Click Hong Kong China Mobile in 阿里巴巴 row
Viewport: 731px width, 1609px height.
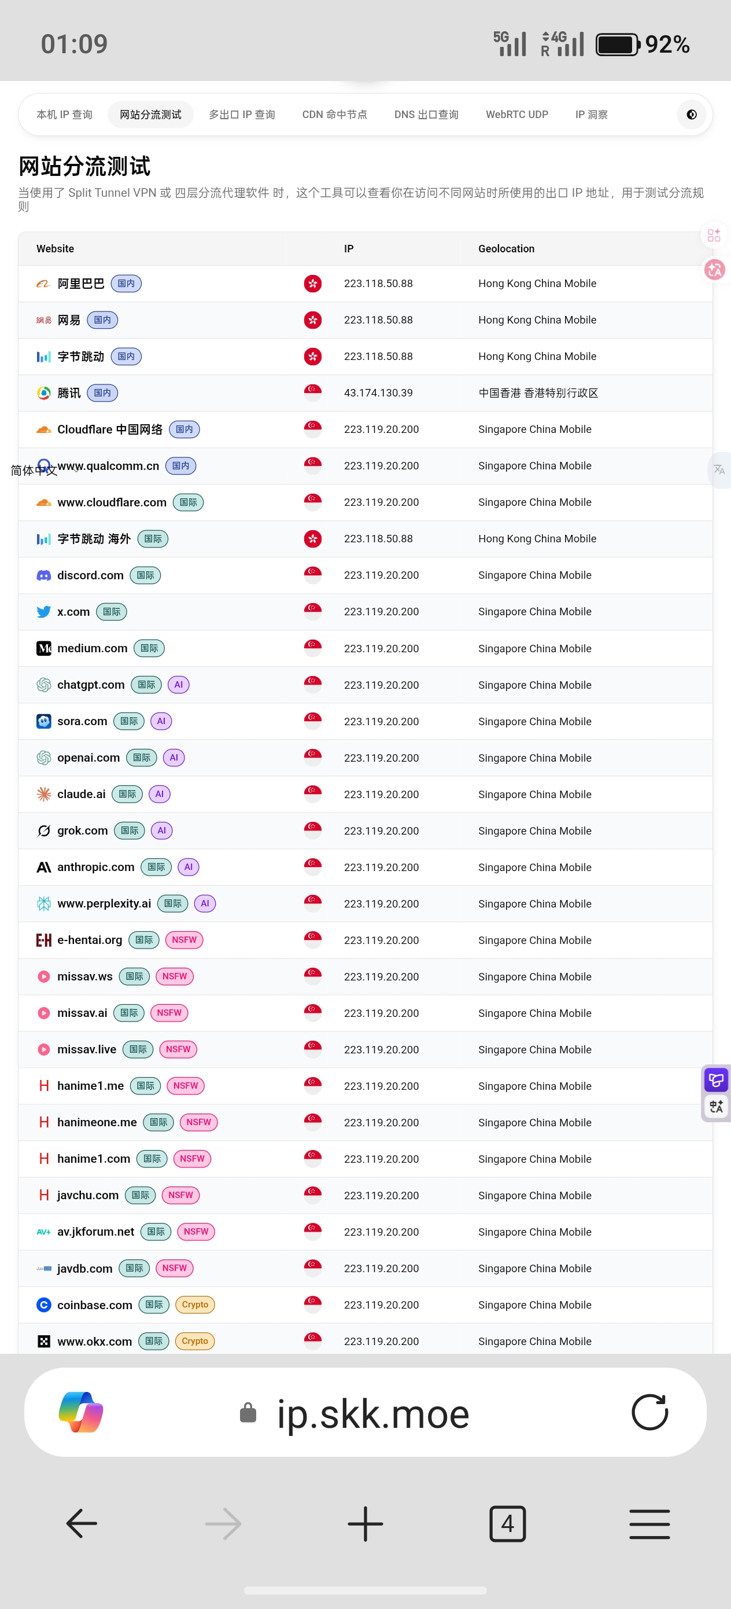coord(537,284)
